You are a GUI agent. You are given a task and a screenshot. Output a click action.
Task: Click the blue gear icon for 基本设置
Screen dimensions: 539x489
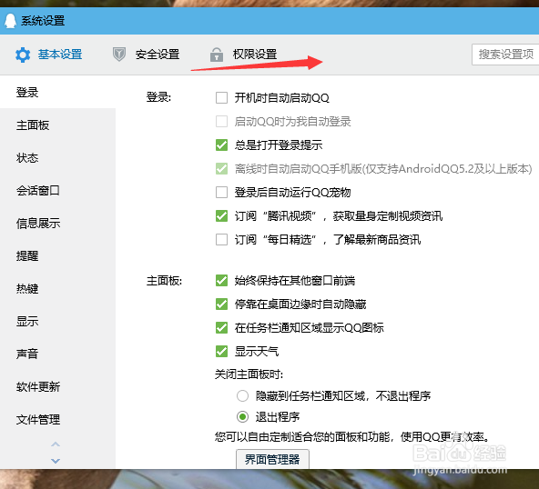coord(23,55)
